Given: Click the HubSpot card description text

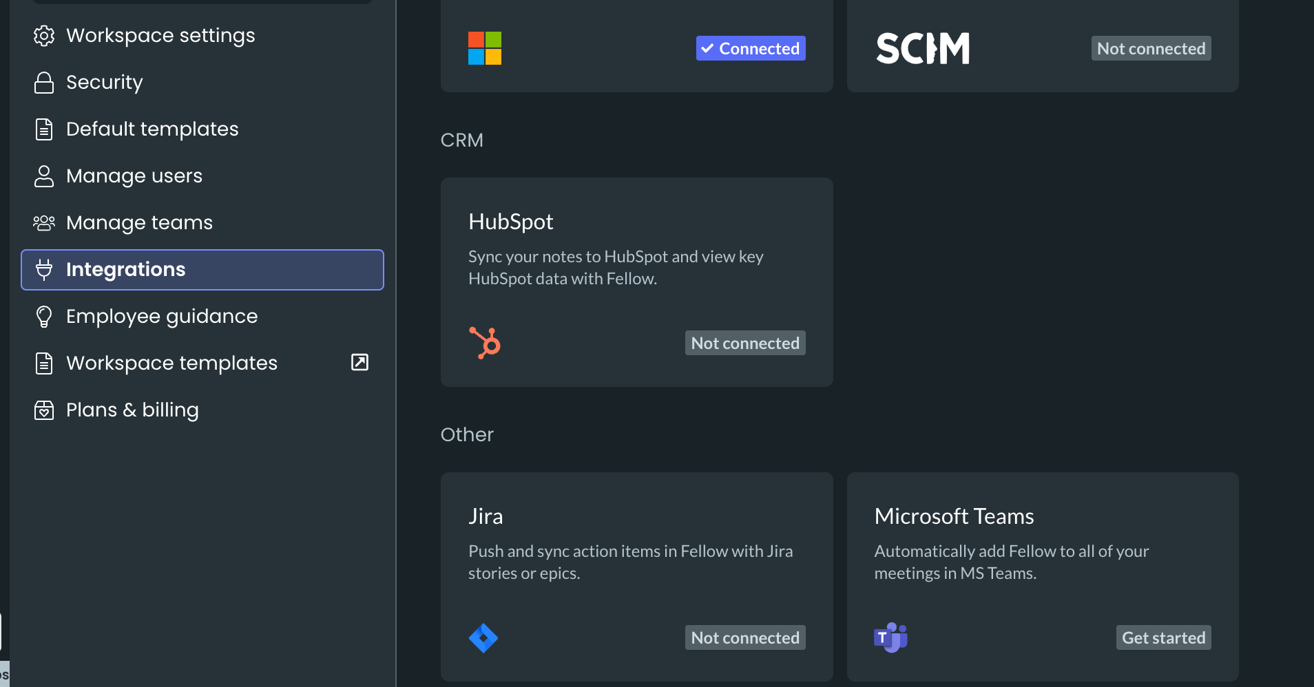Looking at the screenshot, I should point(616,267).
